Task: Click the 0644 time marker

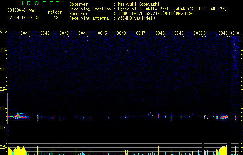Action: 83,33
